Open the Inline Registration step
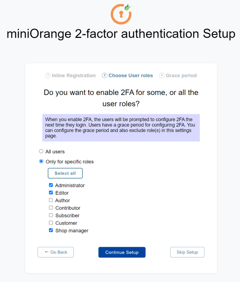This screenshot has width=240, height=282. (x=70, y=75)
